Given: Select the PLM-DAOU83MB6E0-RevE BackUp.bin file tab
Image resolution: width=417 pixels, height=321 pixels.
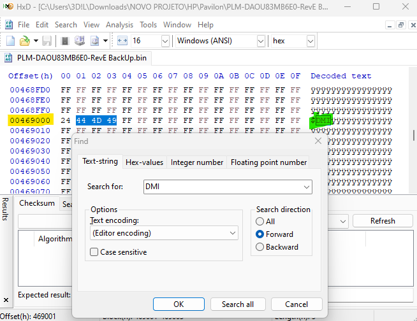Looking at the screenshot, I should click(x=77, y=58).
